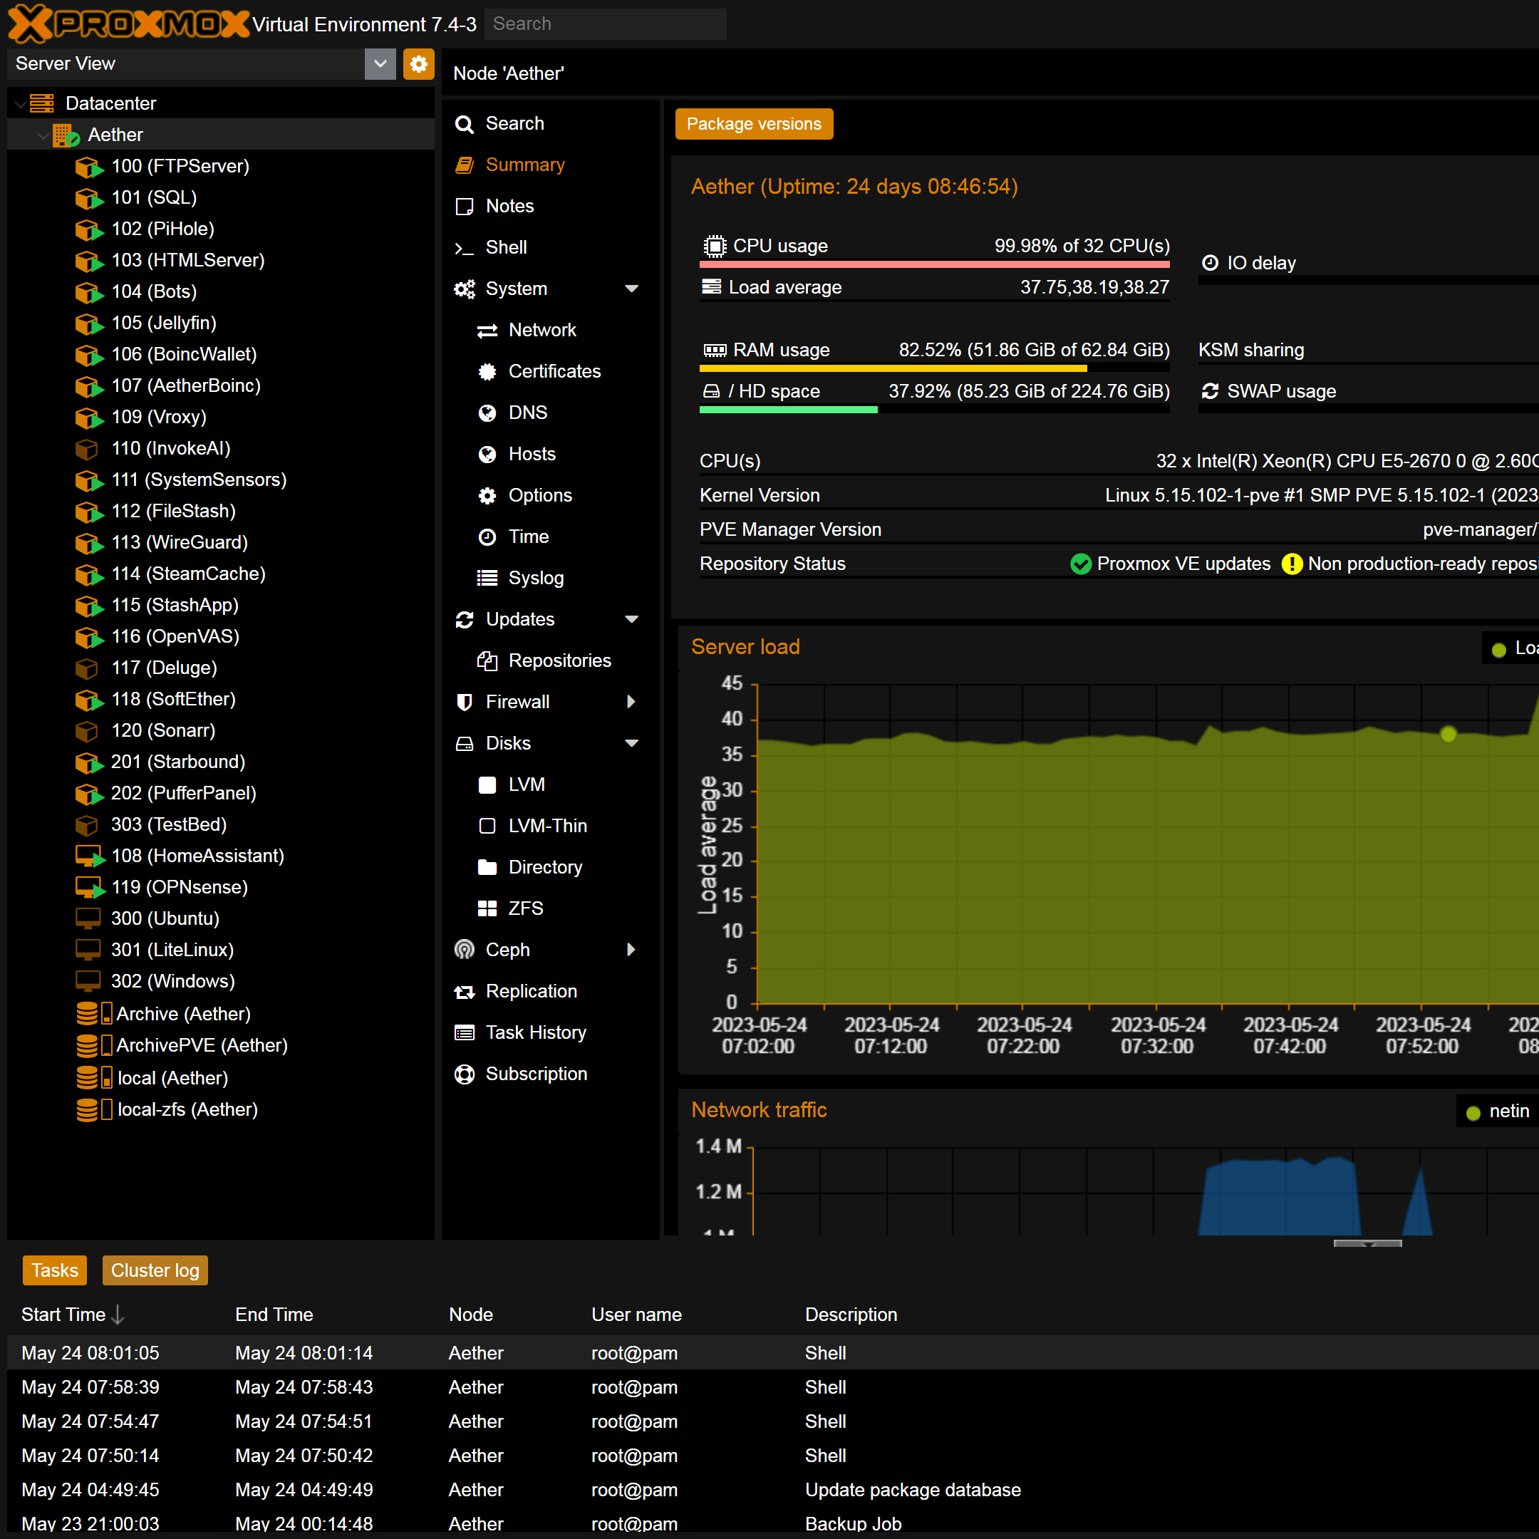This screenshot has width=1539, height=1539.
Task: Click the Replication arrows icon
Action: pos(465,992)
